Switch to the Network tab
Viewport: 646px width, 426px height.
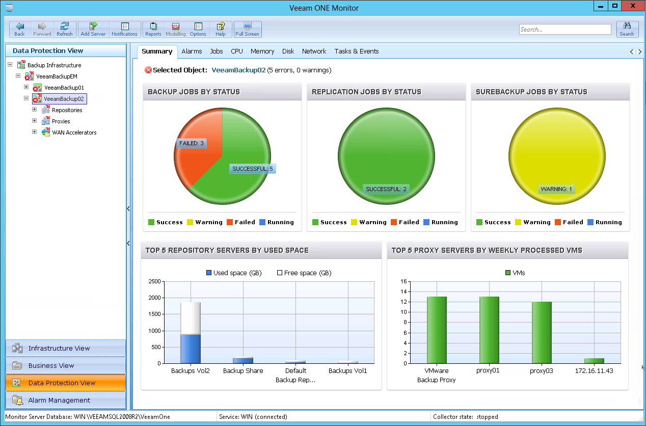tap(314, 51)
